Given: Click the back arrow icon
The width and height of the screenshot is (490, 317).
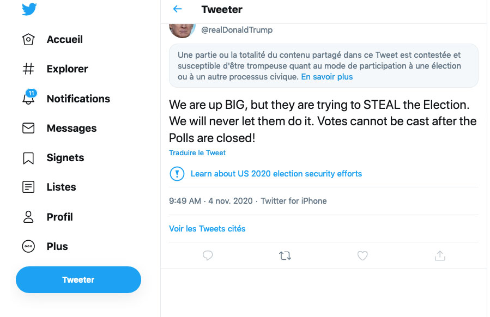Looking at the screenshot, I should 177,9.
